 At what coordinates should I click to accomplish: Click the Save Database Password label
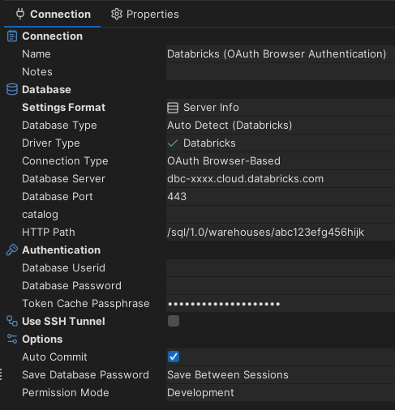pos(85,375)
